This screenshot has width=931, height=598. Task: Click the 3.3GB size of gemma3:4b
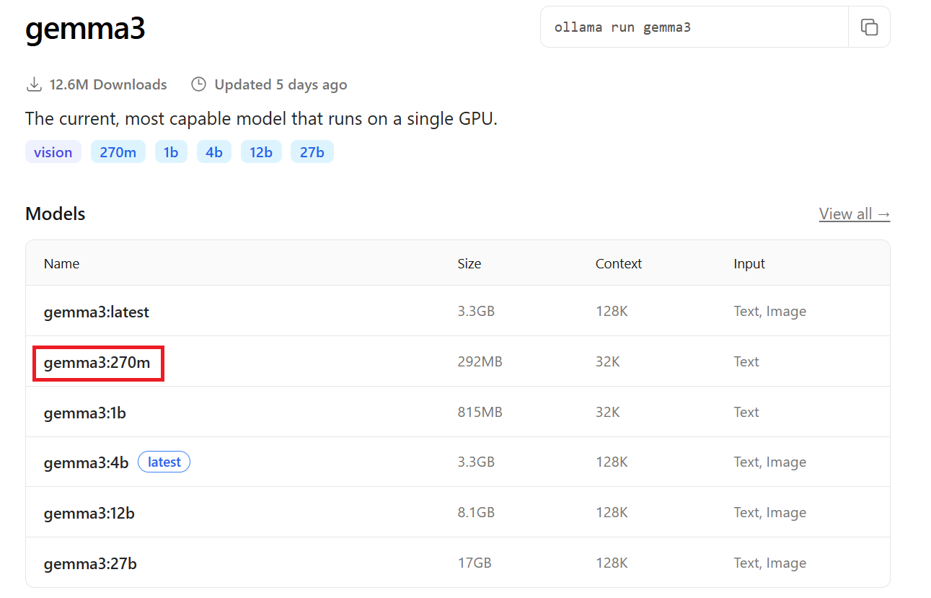click(476, 462)
